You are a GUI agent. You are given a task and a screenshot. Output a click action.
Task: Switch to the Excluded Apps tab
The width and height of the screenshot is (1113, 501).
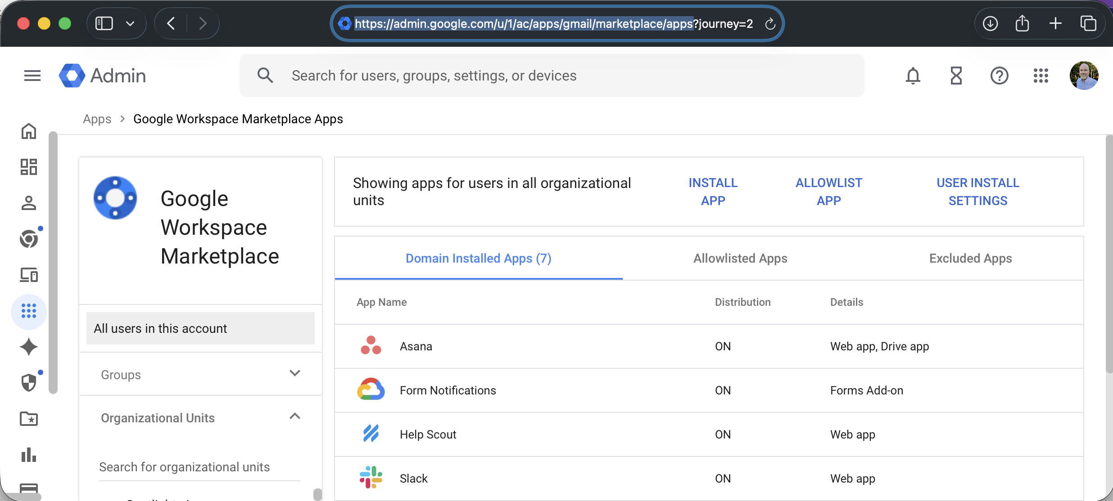[970, 258]
